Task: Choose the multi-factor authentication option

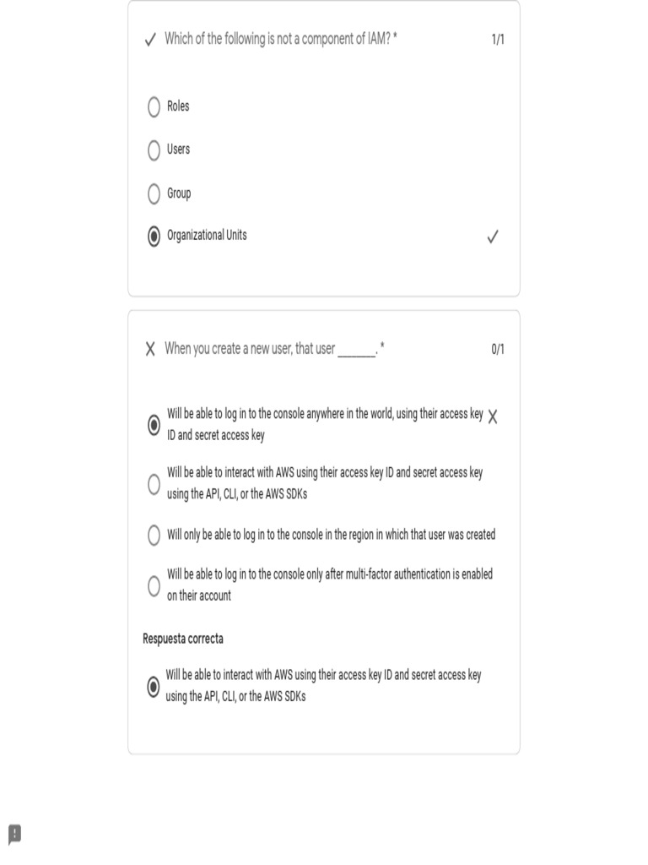Action: click(x=154, y=585)
